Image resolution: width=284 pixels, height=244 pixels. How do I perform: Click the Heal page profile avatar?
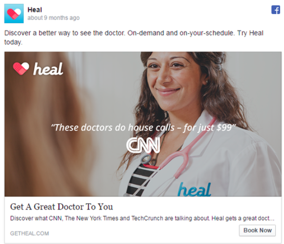point(14,13)
